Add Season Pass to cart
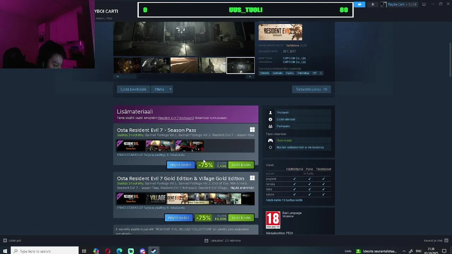The image size is (452, 254). coord(241,165)
